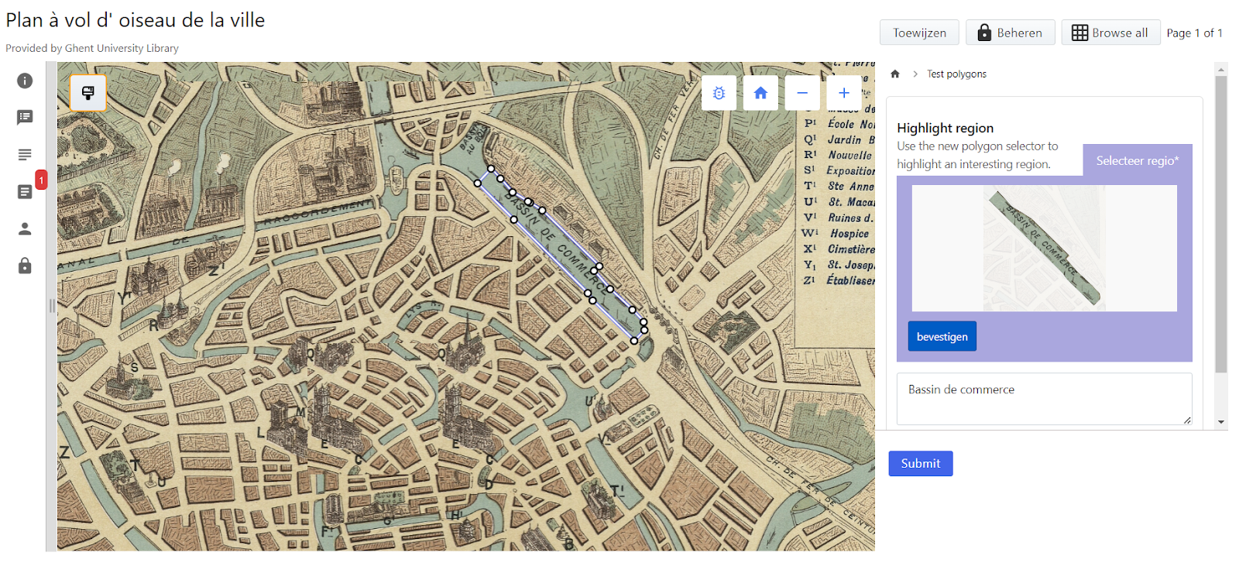Screen dimensions: 1239x580
Task: Open the information panel icon in sidebar
Action: (25, 81)
